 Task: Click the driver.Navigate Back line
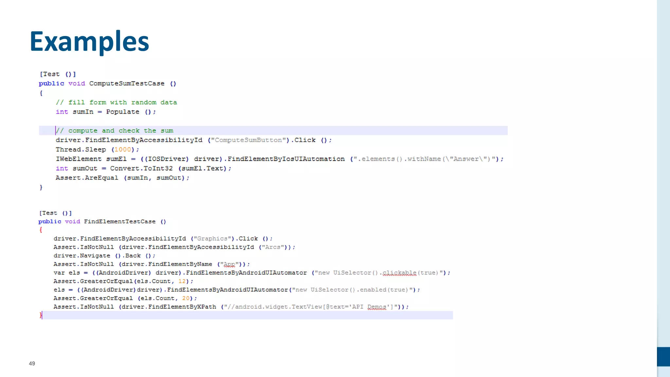coord(104,256)
